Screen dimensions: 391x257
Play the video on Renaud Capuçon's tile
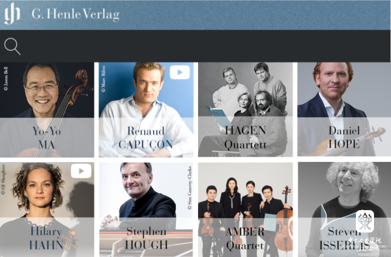coord(180,72)
